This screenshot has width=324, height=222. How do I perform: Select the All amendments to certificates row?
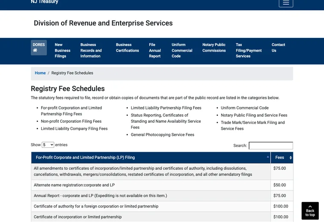162,171
